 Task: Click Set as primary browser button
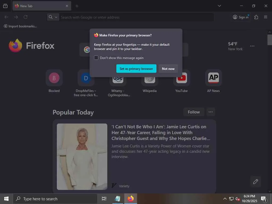tap(136, 69)
